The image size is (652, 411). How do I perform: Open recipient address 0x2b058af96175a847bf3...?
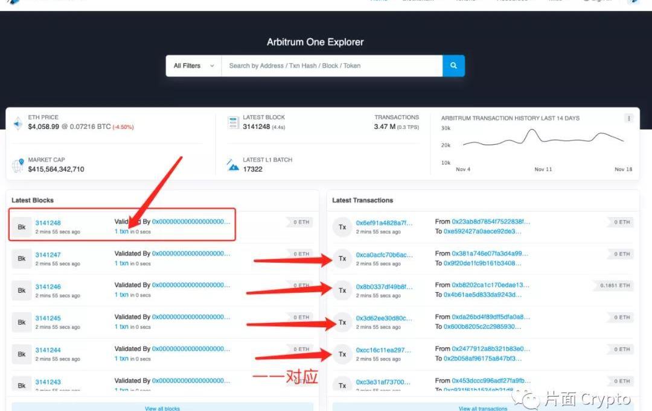[482, 359]
